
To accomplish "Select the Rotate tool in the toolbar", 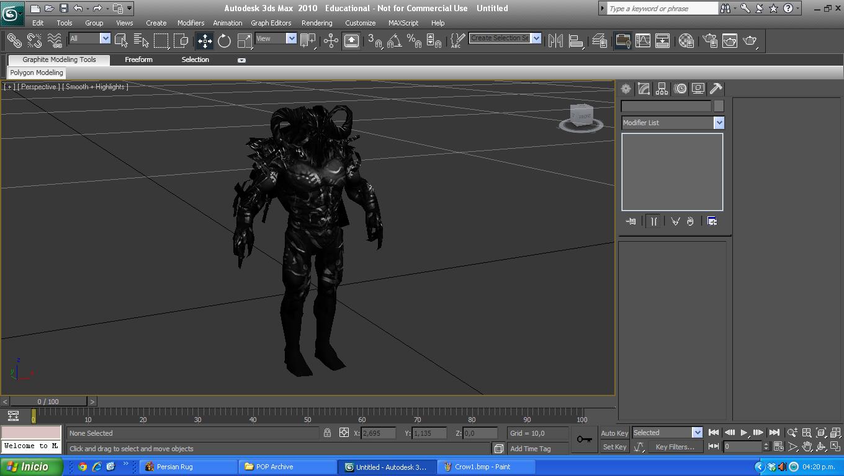I will (x=224, y=41).
